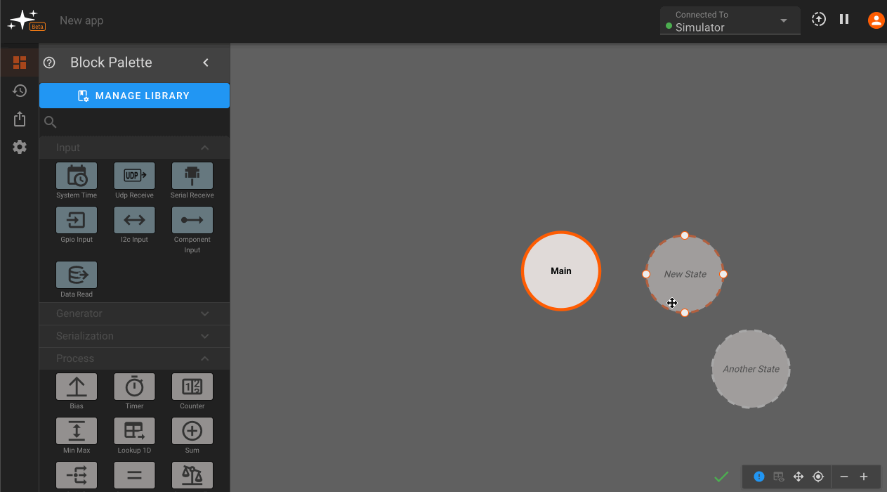Image resolution: width=887 pixels, height=492 pixels.
Task: Toggle the blue info indicator in bottom toolbar
Action: [759, 477]
